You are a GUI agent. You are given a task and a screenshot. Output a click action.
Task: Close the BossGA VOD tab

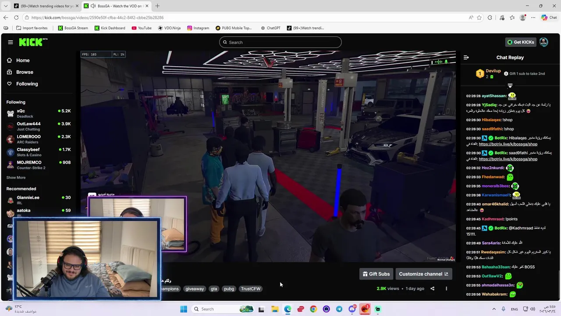click(147, 6)
